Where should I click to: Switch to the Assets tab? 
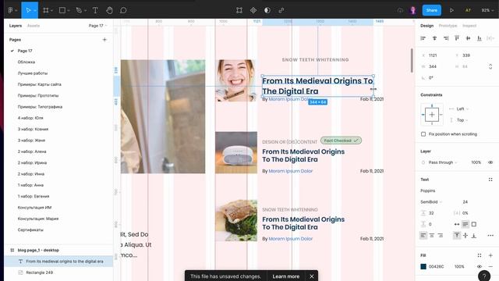34,26
